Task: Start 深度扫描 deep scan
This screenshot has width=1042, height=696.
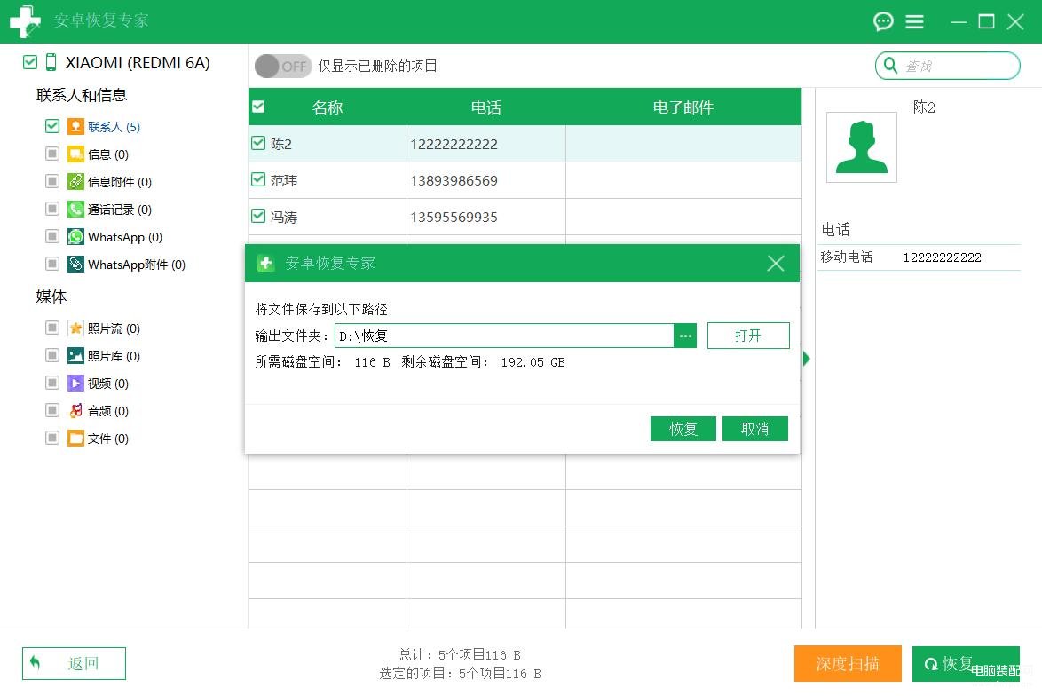Action: point(848,663)
